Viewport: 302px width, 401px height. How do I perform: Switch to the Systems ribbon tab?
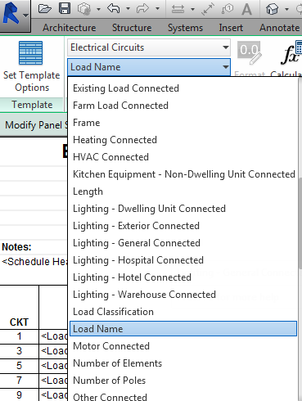[185, 28]
